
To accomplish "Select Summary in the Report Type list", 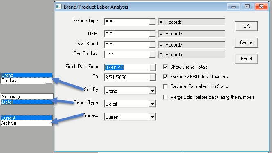I will click(x=27, y=97).
